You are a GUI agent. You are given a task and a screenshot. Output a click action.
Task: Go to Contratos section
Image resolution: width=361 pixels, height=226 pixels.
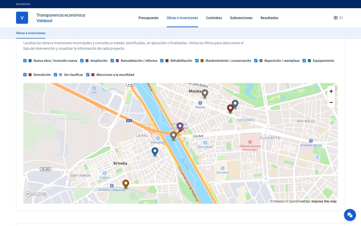[214, 18]
